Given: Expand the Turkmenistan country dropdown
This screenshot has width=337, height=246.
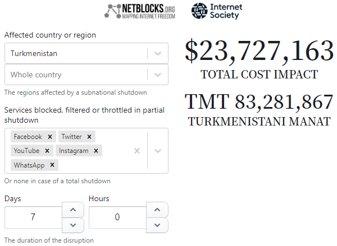Looking at the screenshot, I should pos(158,53).
